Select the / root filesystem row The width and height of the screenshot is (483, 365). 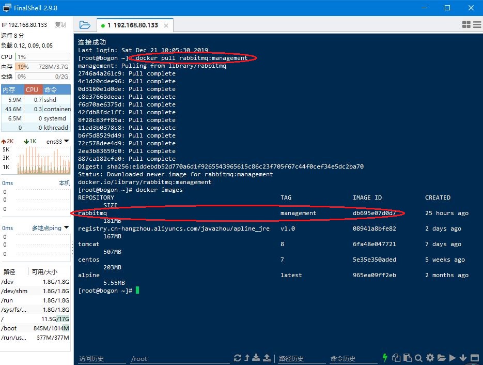[x=36, y=319]
